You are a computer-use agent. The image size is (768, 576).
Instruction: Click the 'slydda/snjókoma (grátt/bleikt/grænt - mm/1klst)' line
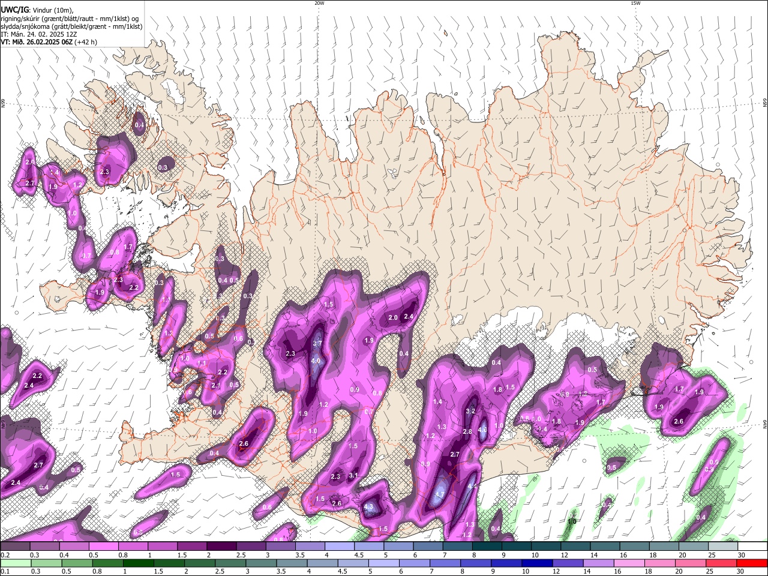[71, 26]
